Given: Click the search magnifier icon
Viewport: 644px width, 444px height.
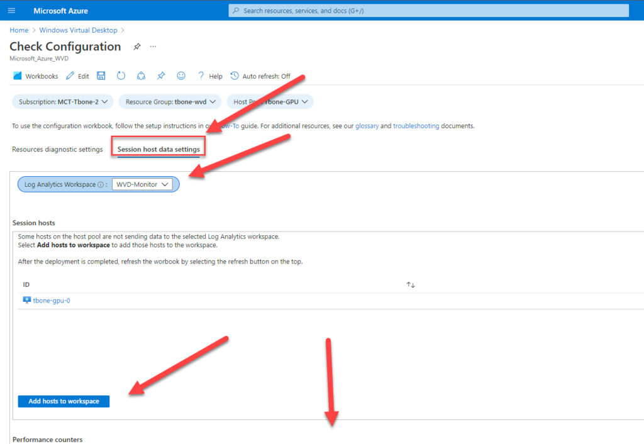Looking at the screenshot, I should (236, 11).
